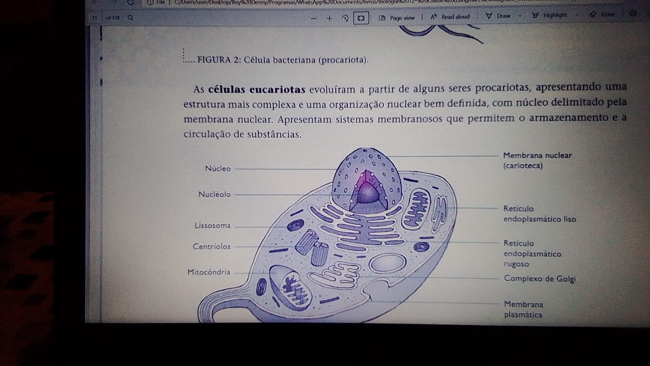Start Read aloud
The width and height of the screenshot is (650, 366).
click(x=450, y=17)
